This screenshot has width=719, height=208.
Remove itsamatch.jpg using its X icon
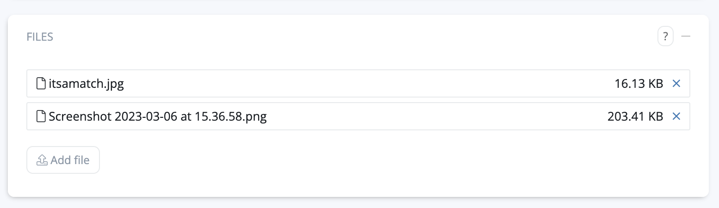tap(676, 84)
